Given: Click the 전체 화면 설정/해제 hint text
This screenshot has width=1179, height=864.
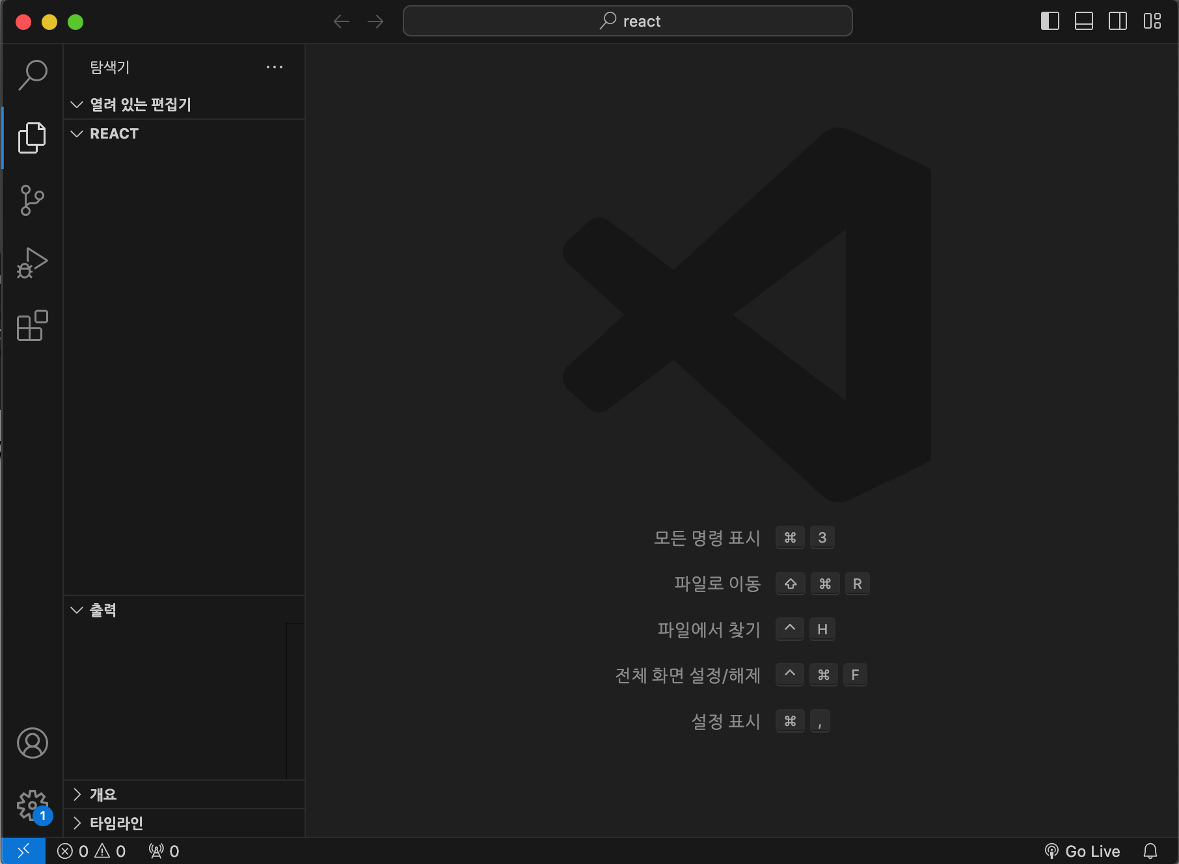Looking at the screenshot, I should 688,675.
